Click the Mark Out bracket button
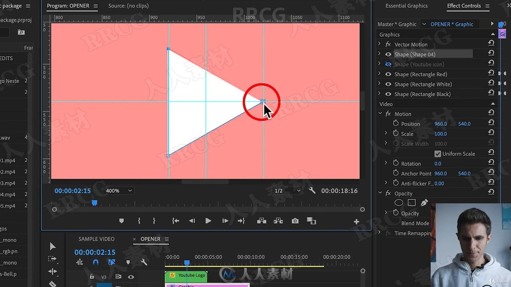Image resolution: width=511 pixels, height=287 pixels. [x=154, y=221]
